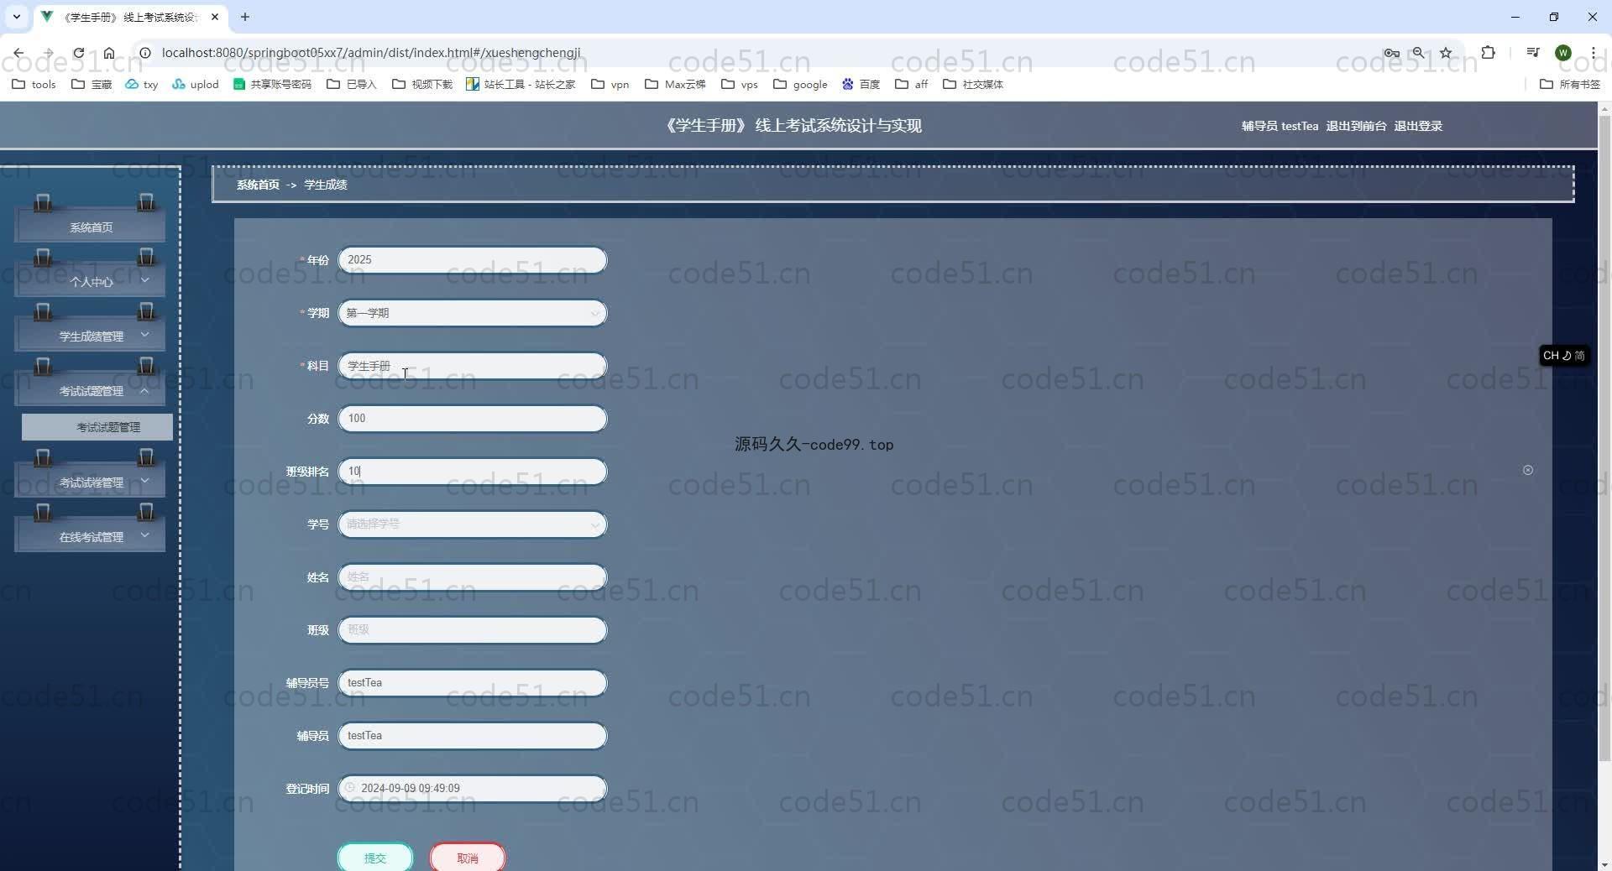Click the 学生成绩 breadcrumb text
The width and height of the screenshot is (1612, 871).
326,185
